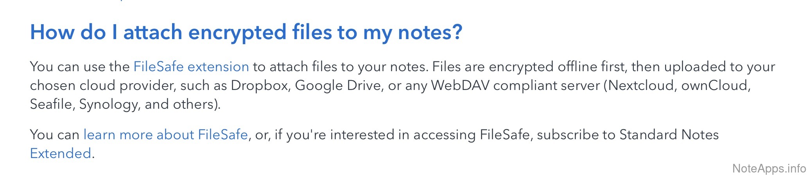Click the word notes? in the heading
The image size is (807, 176).
[x=430, y=32]
